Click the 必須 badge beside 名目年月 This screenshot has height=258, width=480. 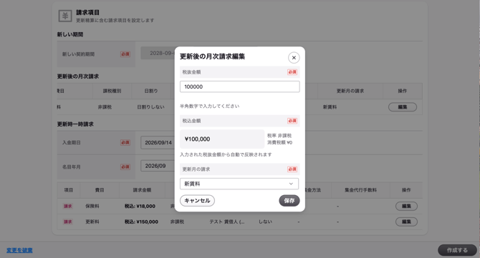[x=125, y=167]
